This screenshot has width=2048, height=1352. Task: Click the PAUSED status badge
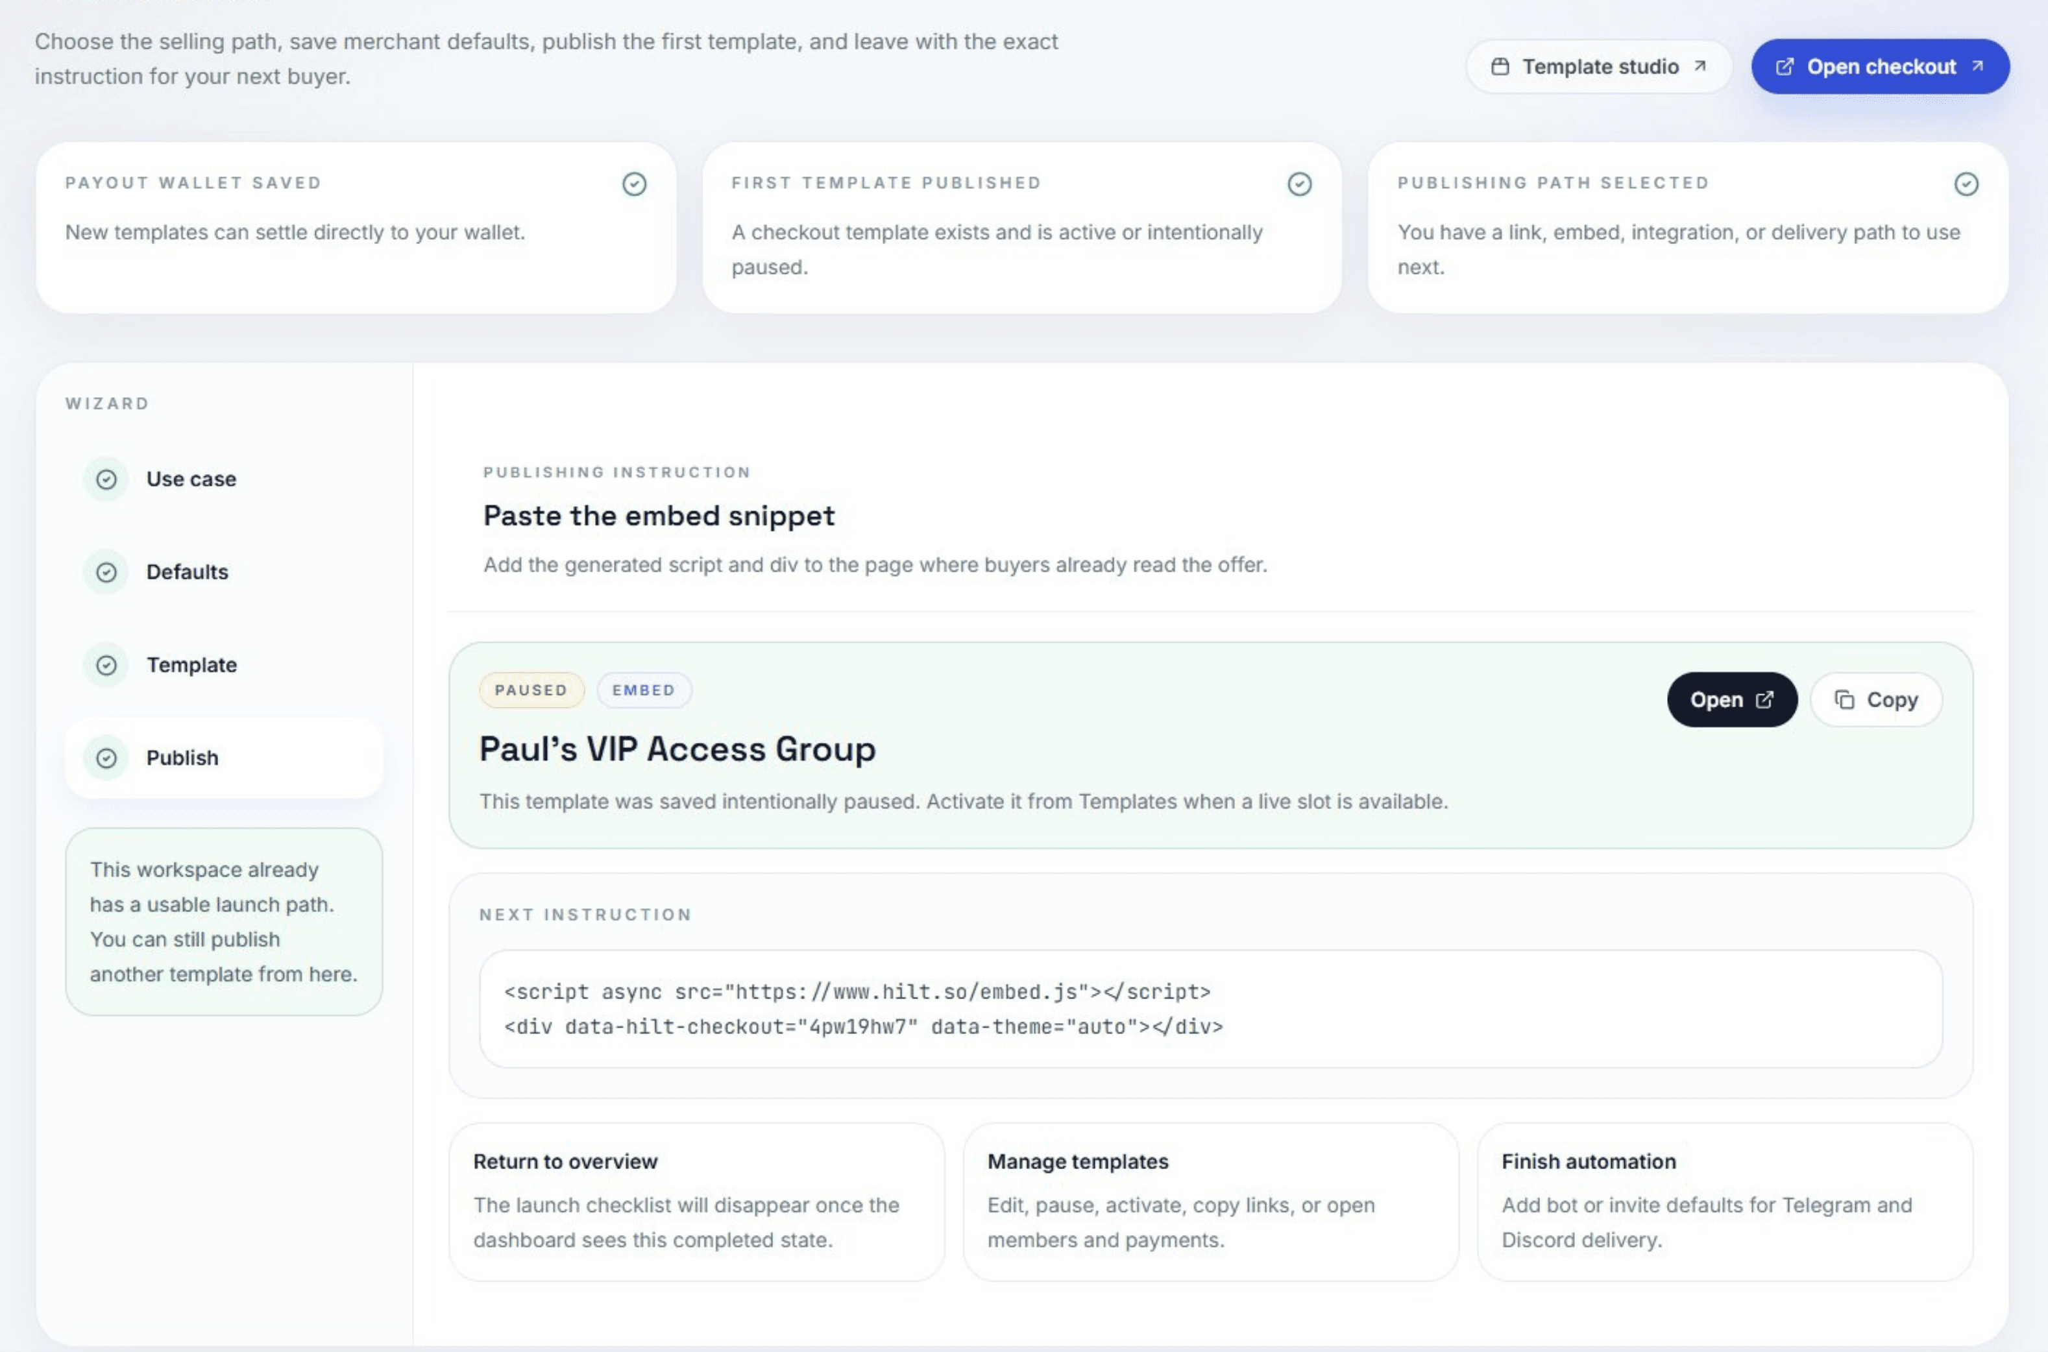coord(531,690)
